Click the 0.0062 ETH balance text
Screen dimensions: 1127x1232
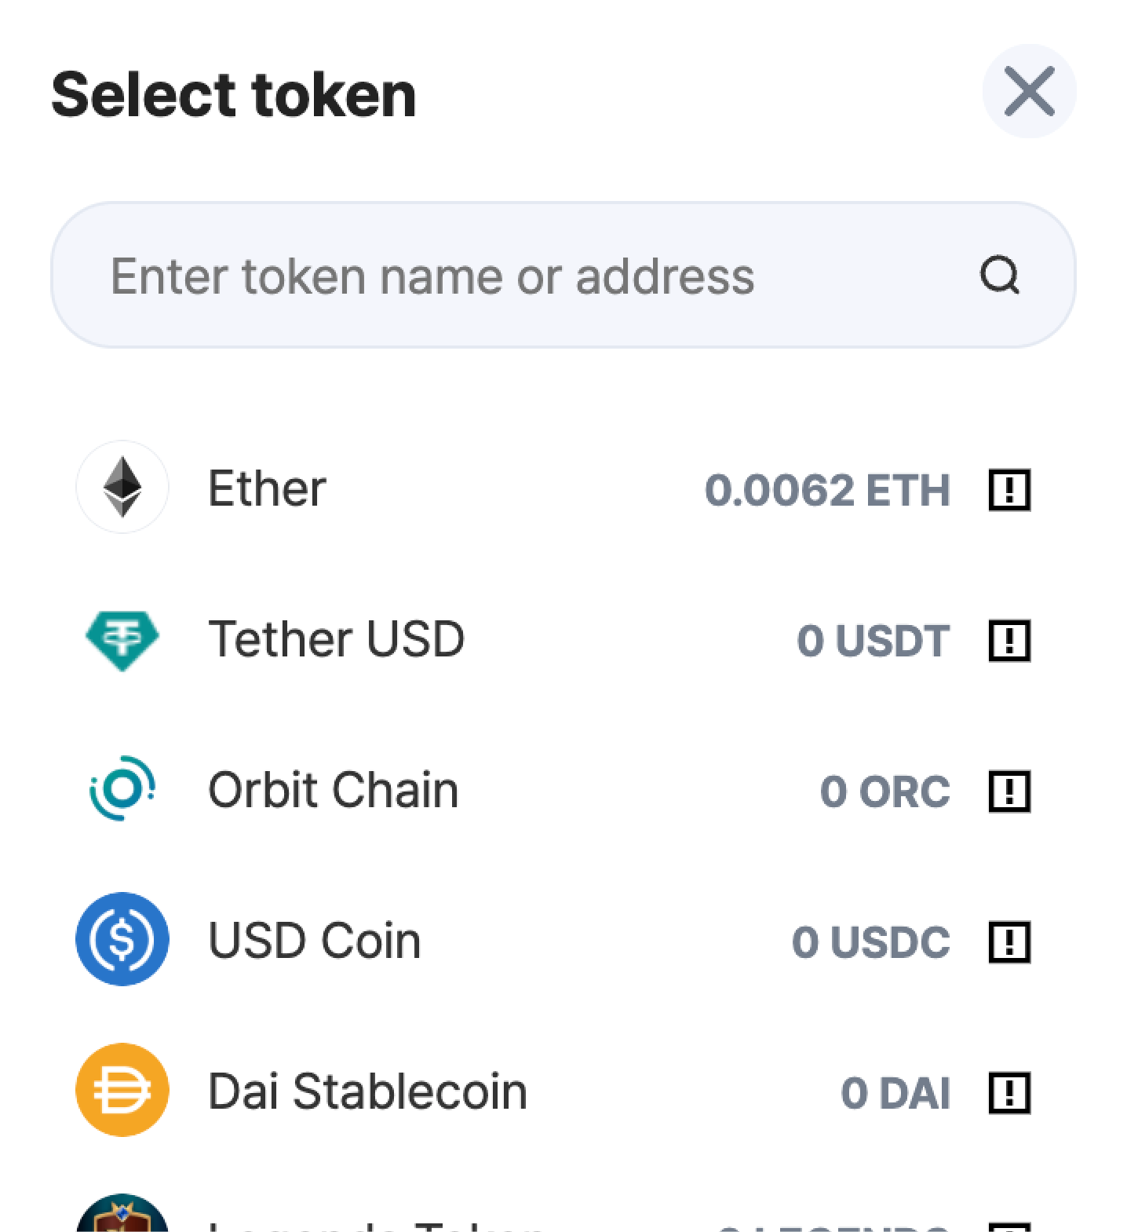(x=827, y=490)
